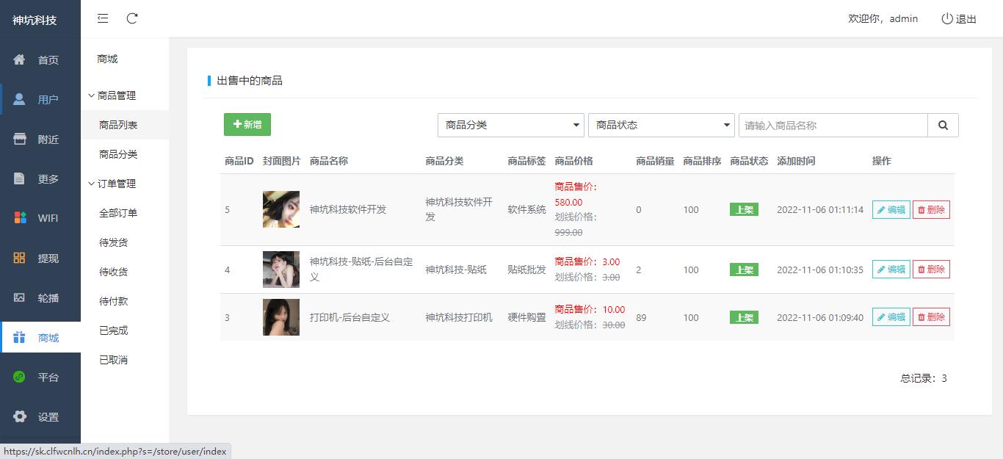Select the 用户 user icon in sidebar
This screenshot has width=1003, height=459.
click(20, 98)
